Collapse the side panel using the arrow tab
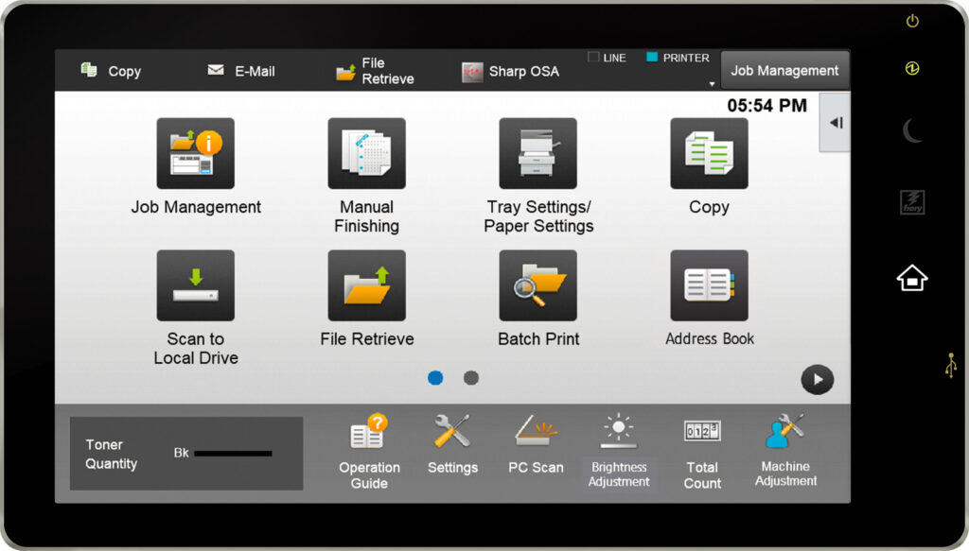 [x=834, y=122]
